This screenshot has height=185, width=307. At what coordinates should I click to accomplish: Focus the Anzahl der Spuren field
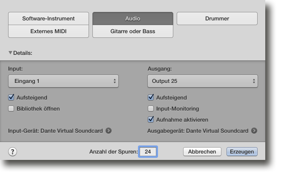coord(148,152)
